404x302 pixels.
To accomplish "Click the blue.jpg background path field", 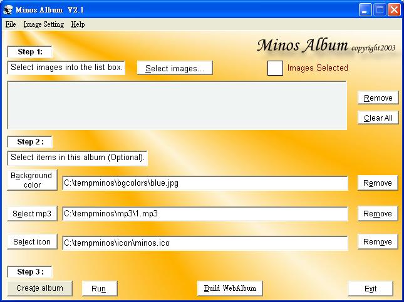I will pos(205,183).
